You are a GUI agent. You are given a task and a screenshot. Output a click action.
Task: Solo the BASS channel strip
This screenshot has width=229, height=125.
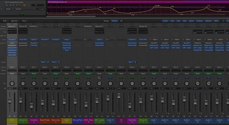(15, 116)
